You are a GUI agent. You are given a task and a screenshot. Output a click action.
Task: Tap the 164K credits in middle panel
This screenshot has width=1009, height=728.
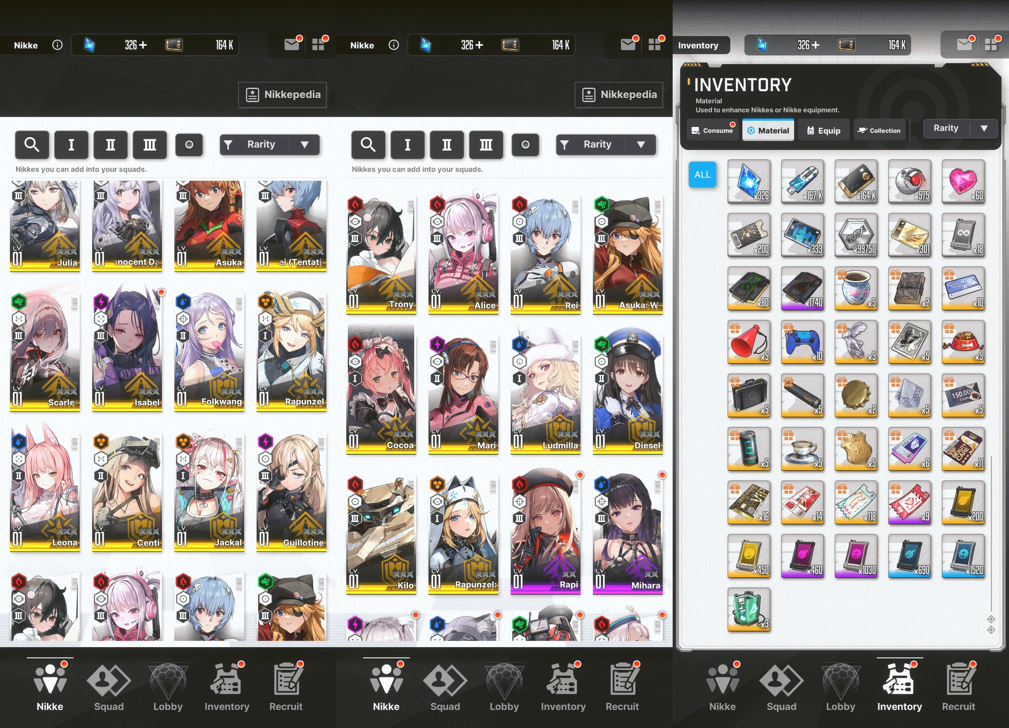click(560, 45)
